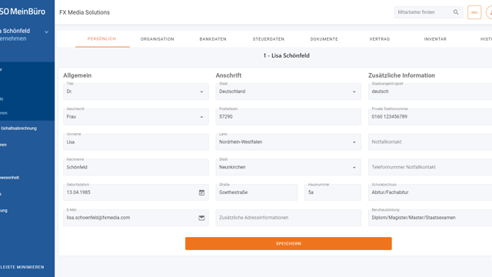492x277 pixels.
Task: Open the Staat dropdown showing Deutschland
Action: pos(288,92)
